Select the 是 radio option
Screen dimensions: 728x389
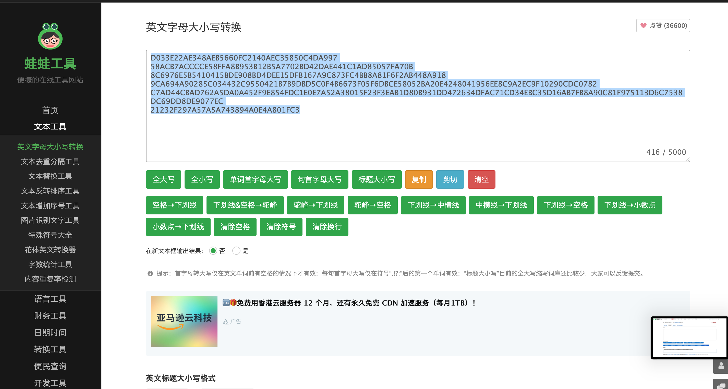(x=236, y=251)
